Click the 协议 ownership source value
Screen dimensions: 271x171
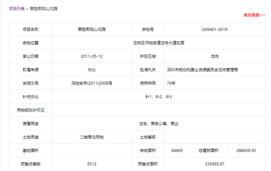coord(91,70)
